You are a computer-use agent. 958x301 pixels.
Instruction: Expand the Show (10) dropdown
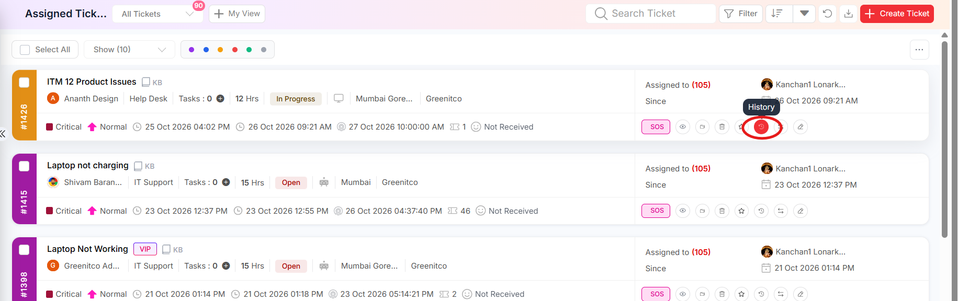[x=129, y=50]
